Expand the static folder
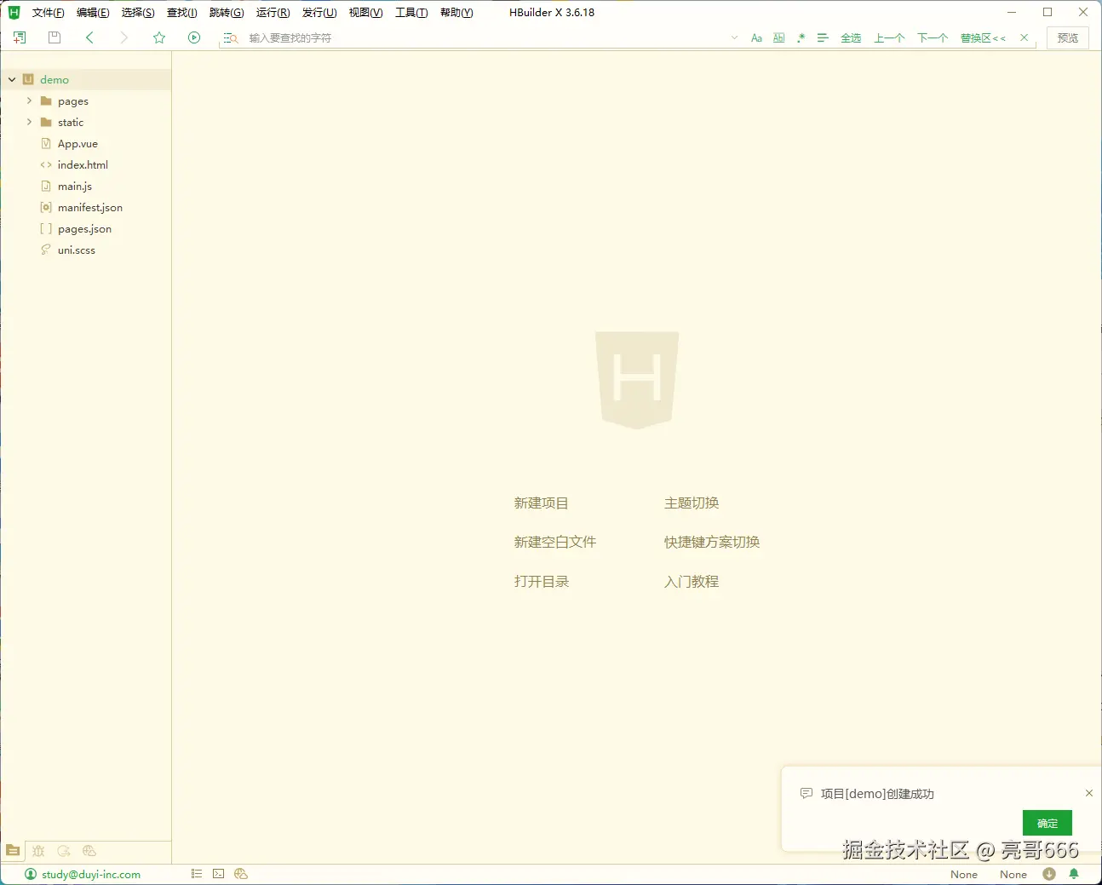1102x885 pixels. tap(29, 122)
